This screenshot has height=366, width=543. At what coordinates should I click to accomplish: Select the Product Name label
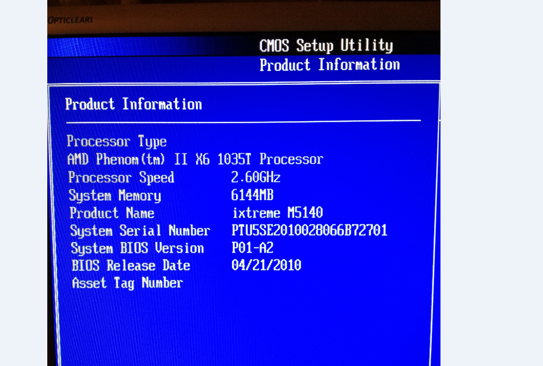click(x=112, y=213)
